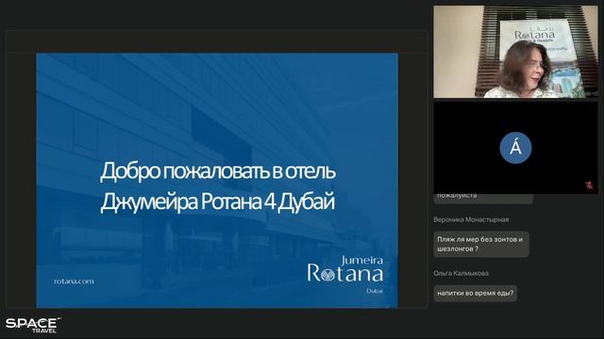Click the rotana.com link on the slide
Image resolution: width=604 pixels, height=339 pixels.
[74, 282]
